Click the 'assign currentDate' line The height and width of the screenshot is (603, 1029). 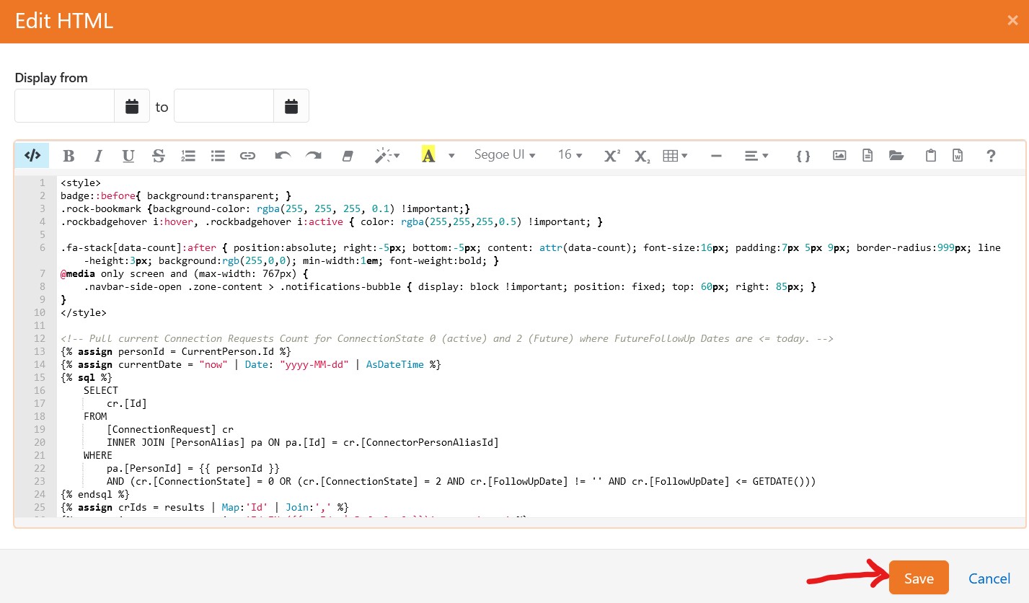pyautogui.click(x=251, y=364)
